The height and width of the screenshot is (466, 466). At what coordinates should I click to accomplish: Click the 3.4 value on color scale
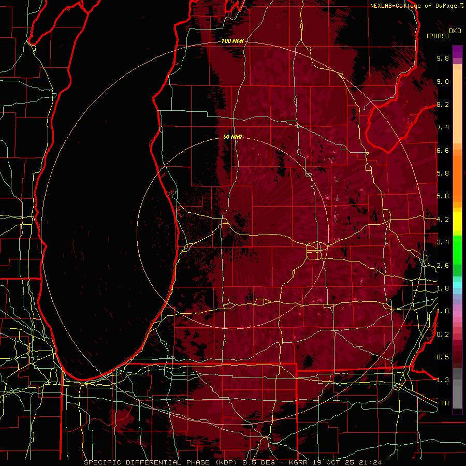443,242
